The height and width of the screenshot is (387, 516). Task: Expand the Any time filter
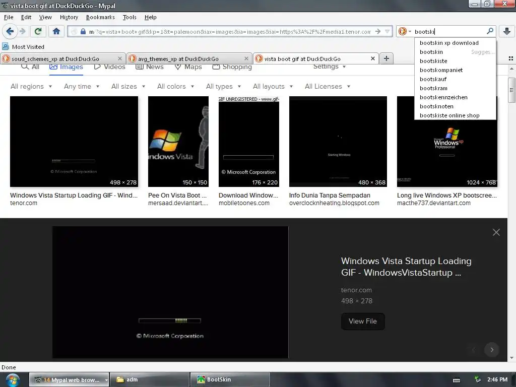click(82, 86)
